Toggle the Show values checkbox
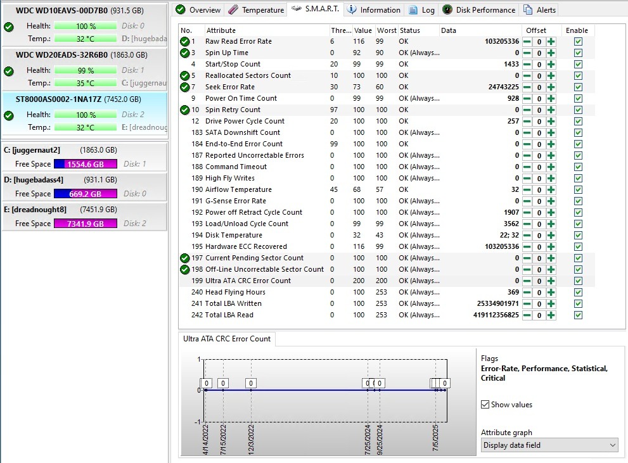The width and height of the screenshot is (628, 463). point(485,405)
